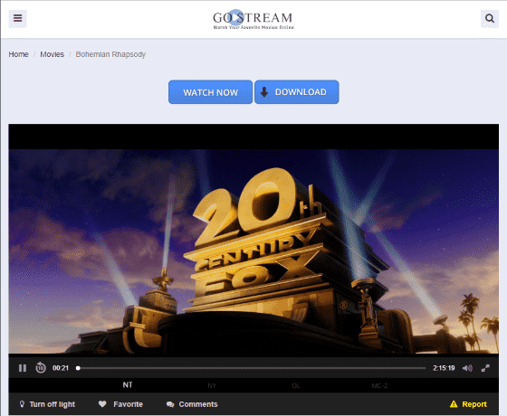
Task: Mute the video volume
Action: click(467, 368)
